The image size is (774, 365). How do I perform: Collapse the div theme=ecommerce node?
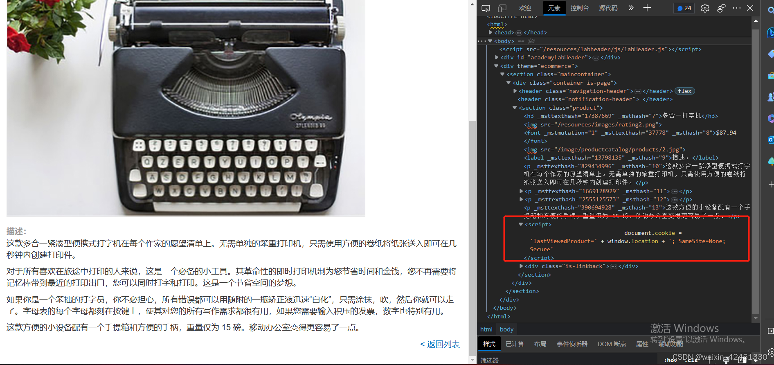coord(496,66)
